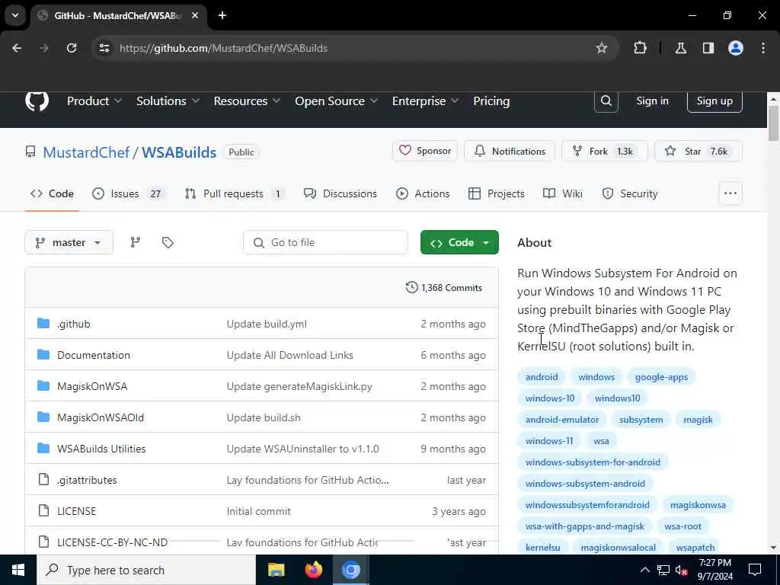Open site information icon in address bar

[104, 48]
